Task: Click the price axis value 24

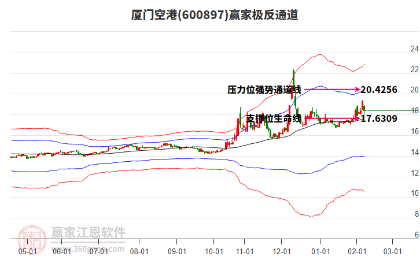Action: pos(415,49)
